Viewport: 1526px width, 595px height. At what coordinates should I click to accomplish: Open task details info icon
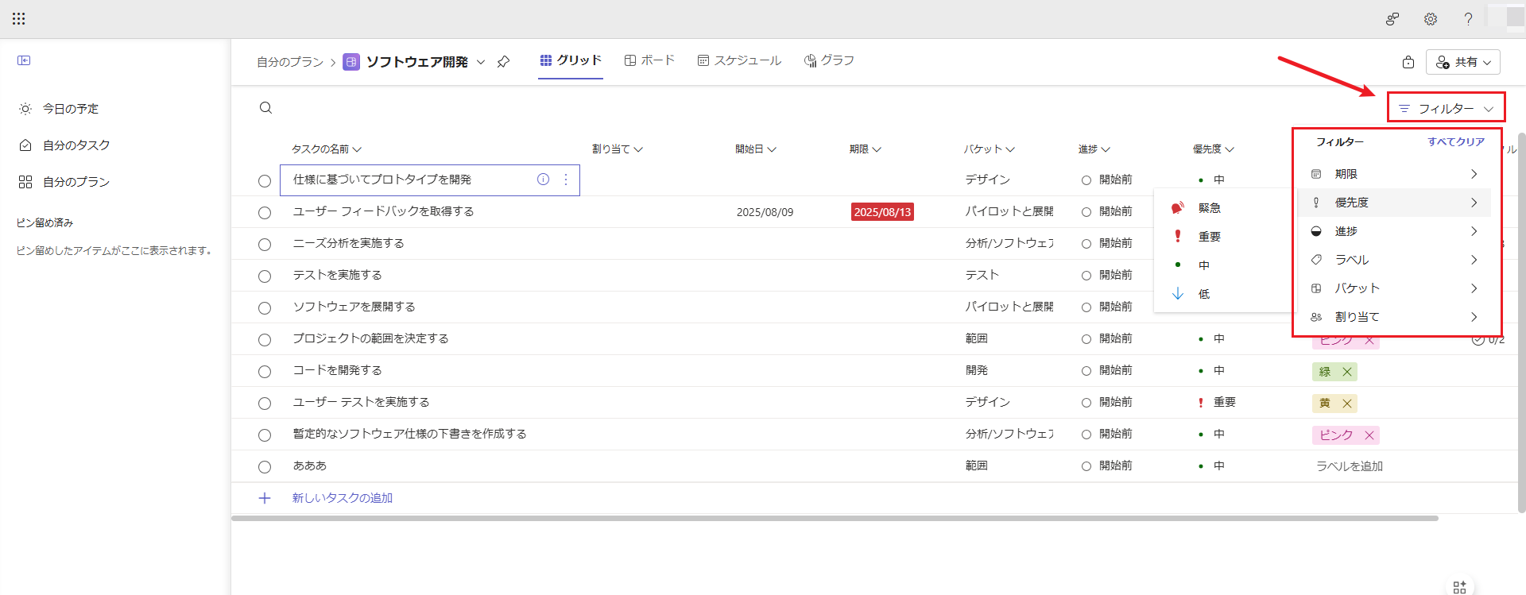[x=543, y=180]
